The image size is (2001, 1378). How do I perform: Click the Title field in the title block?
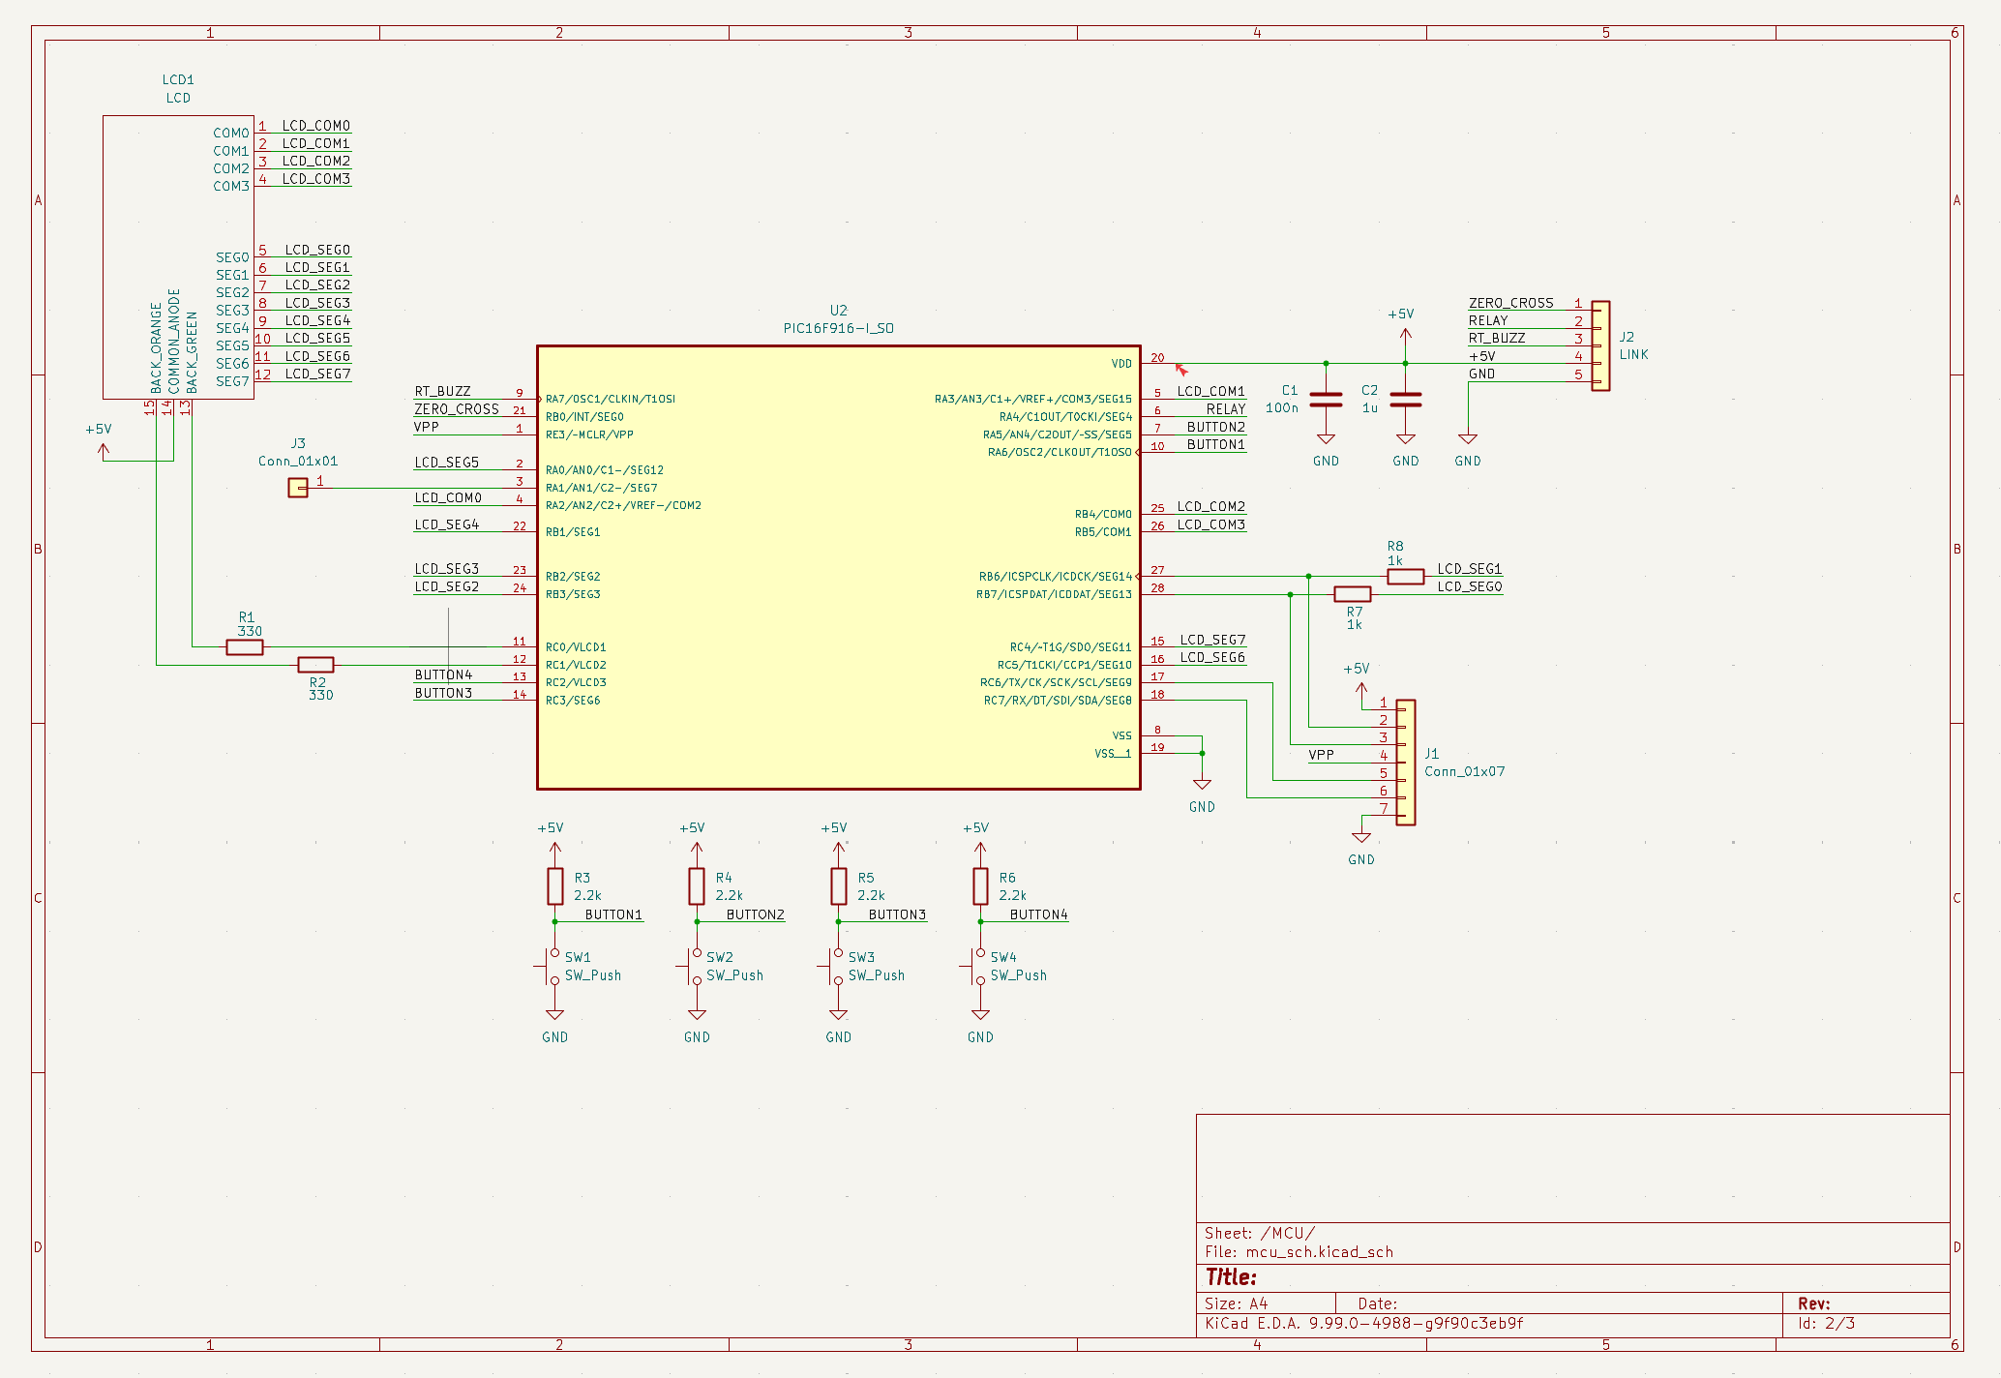1231,1277
